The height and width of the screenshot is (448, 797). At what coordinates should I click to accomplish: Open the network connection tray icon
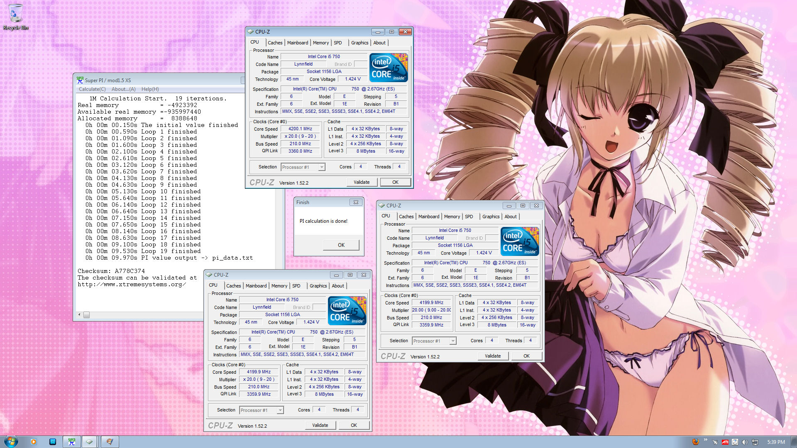755,442
